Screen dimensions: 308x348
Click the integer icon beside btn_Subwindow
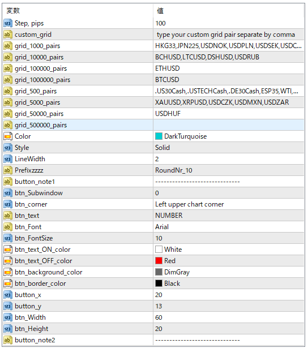(x=8, y=193)
